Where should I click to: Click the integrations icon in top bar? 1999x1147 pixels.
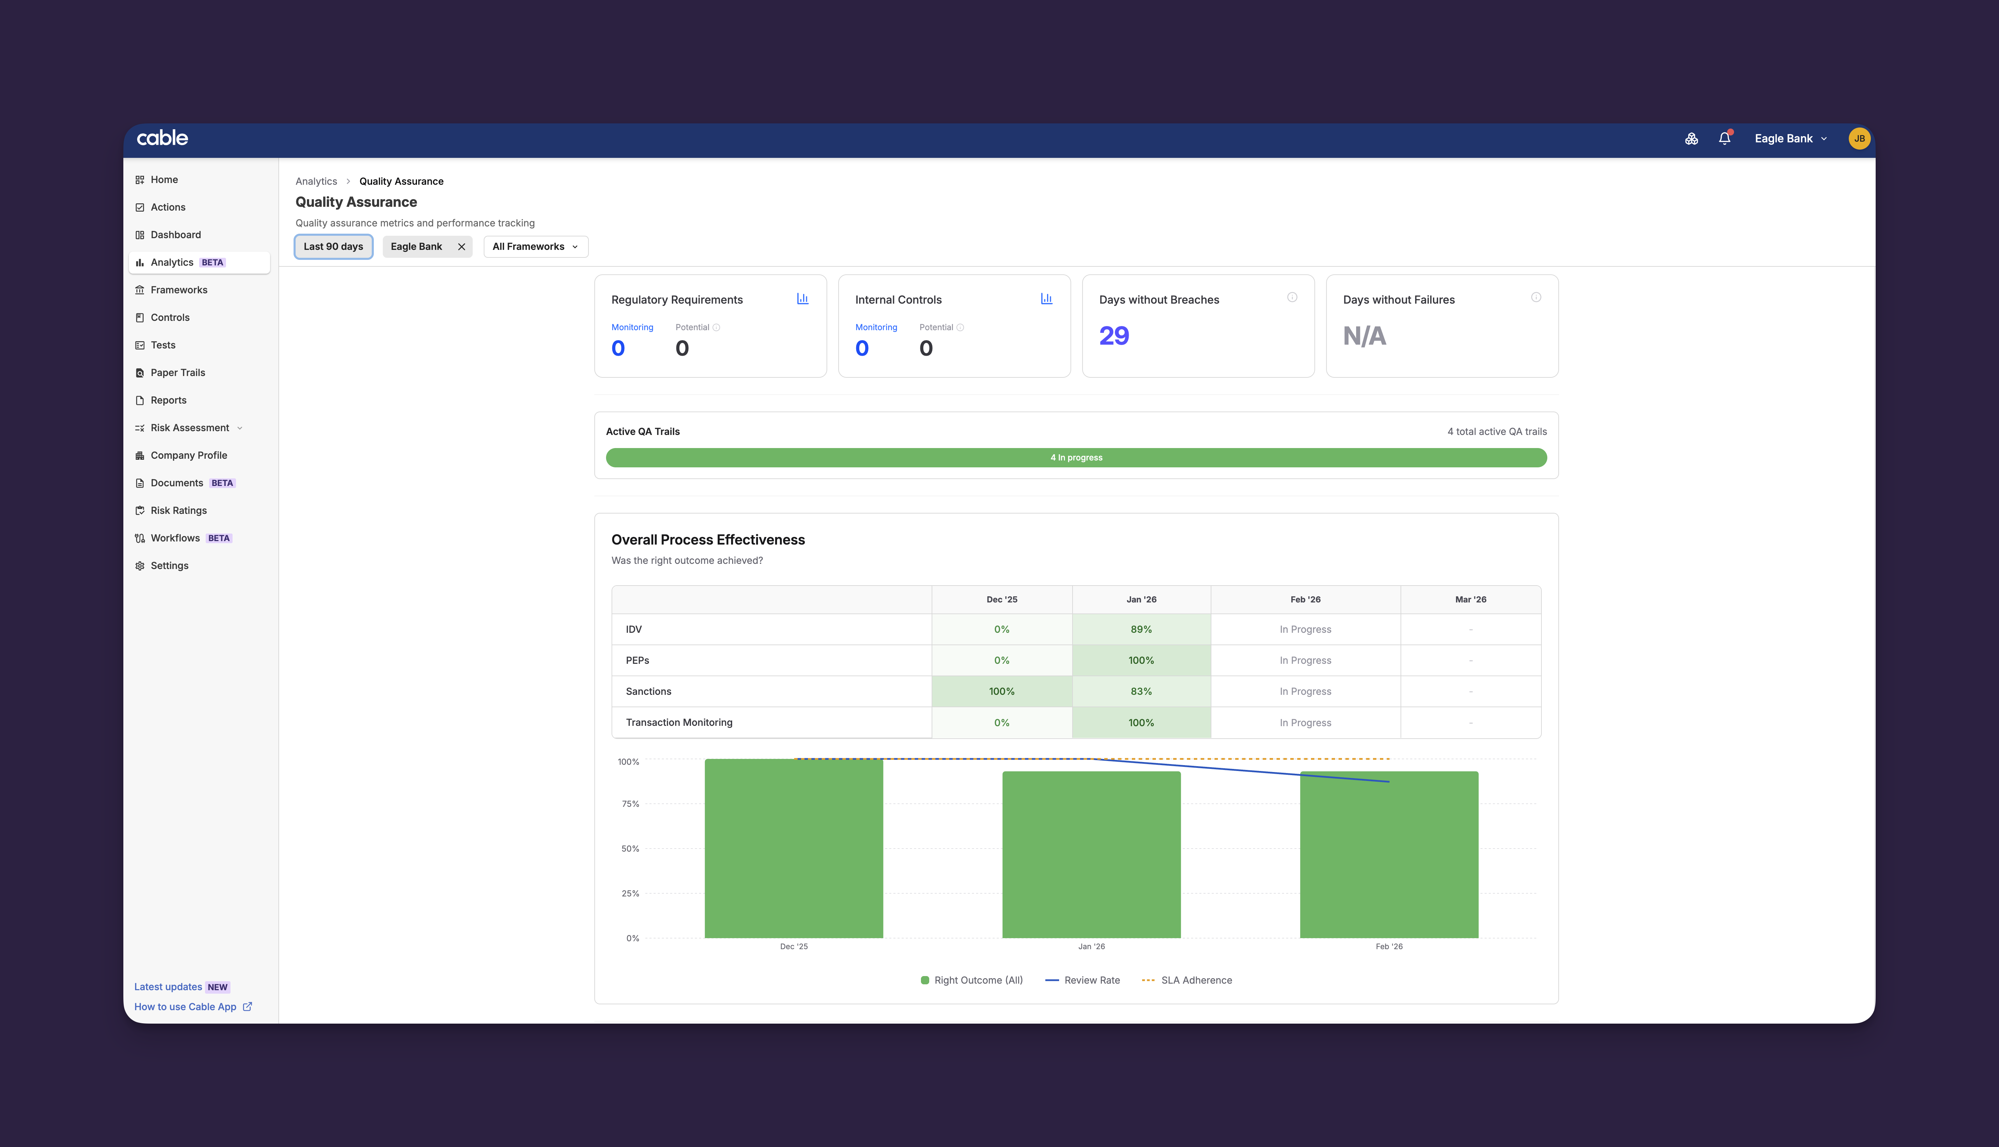[1691, 139]
